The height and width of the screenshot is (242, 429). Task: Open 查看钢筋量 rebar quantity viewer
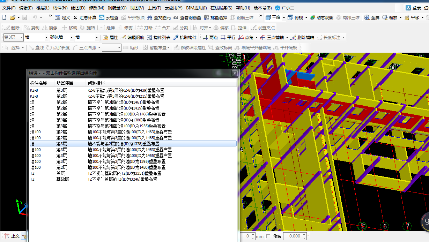[187, 17]
